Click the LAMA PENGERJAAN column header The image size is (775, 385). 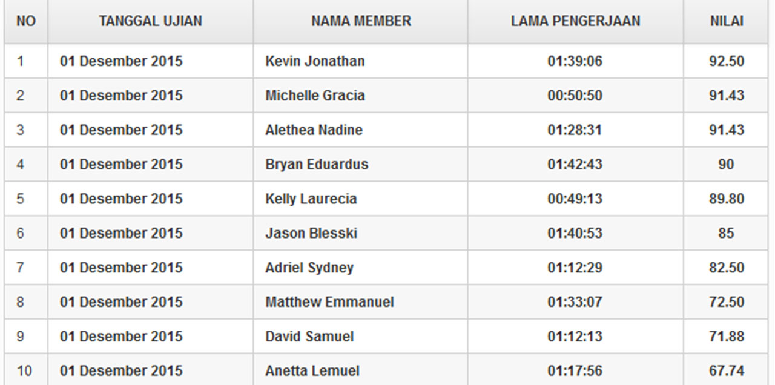[x=576, y=21]
